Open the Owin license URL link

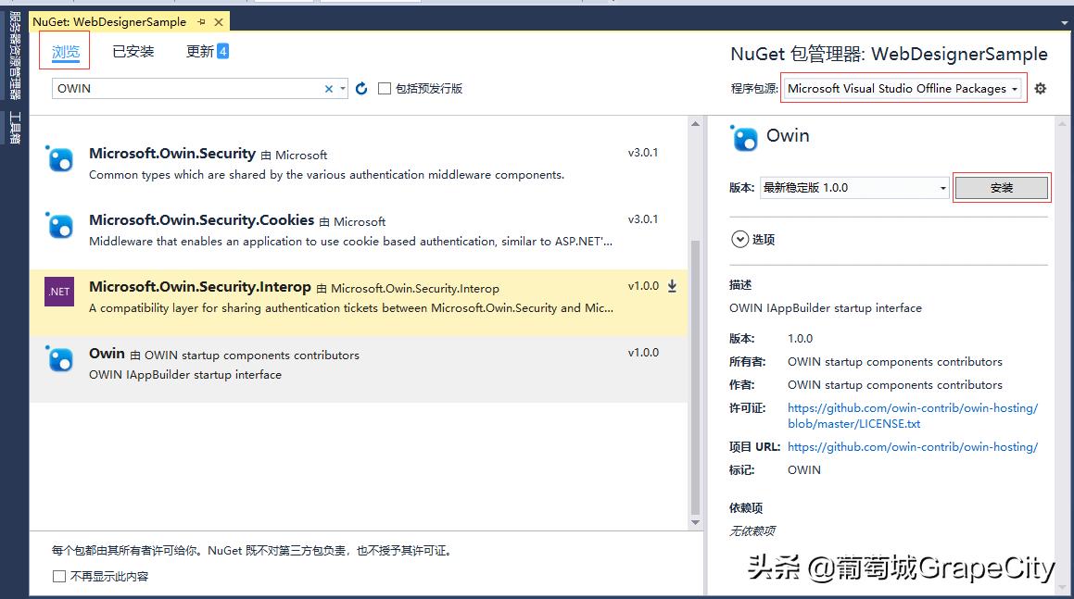point(911,407)
